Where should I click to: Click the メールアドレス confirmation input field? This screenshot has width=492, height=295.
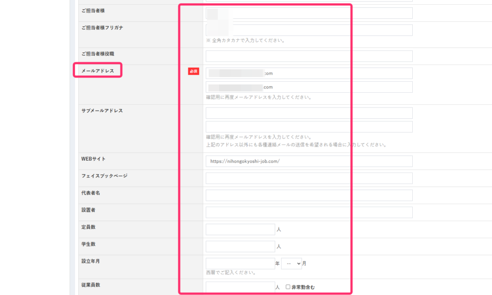(308, 87)
